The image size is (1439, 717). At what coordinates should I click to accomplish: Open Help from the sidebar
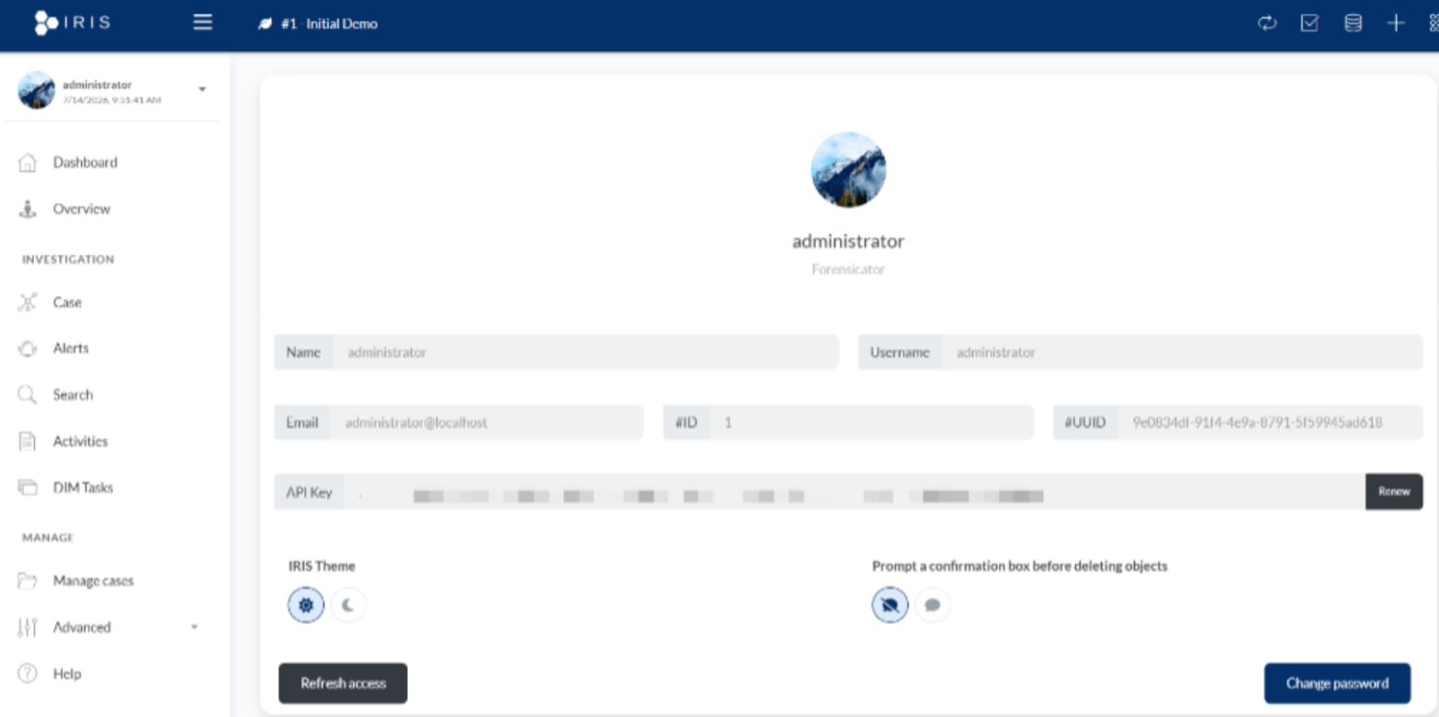click(x=67, y=674)
